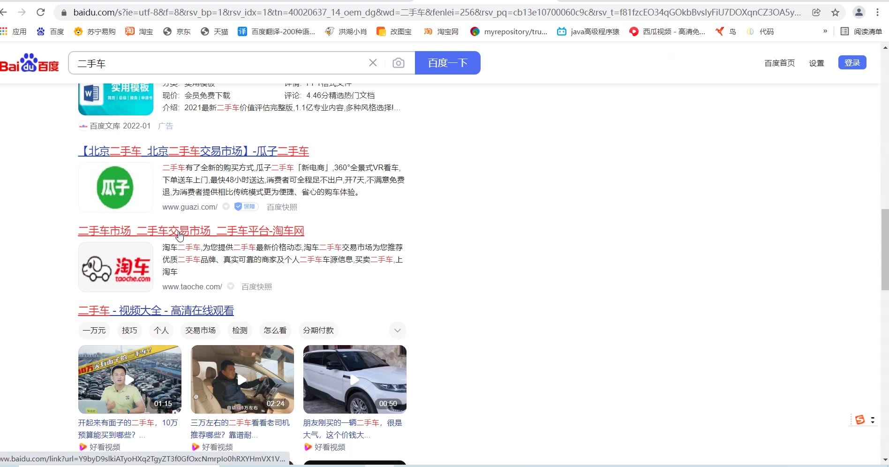
Task: Play the 02:24 driver video thumbnail
Action: (x=242, y=379)
